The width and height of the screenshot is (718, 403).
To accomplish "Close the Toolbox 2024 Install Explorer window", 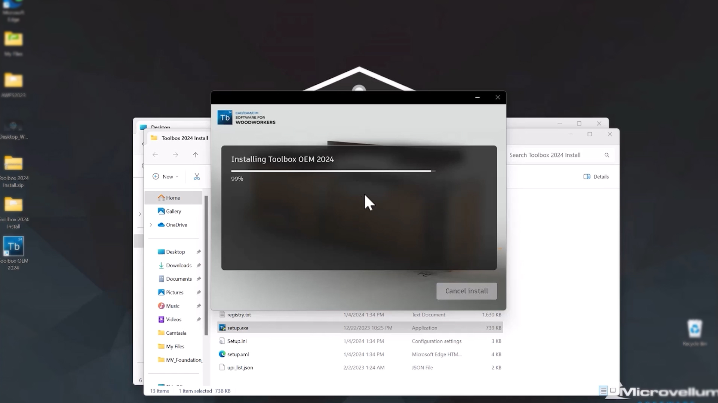I will point(610,134).
